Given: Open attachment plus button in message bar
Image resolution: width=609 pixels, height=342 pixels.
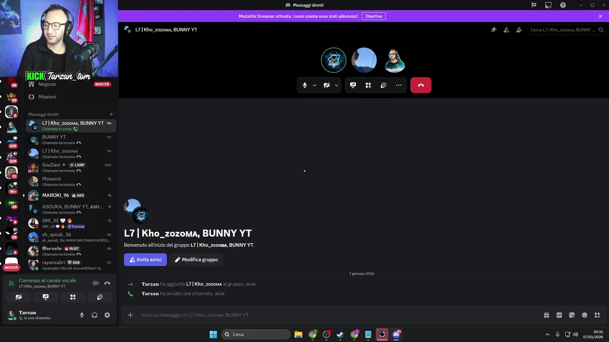Looking at the screenshot, I should pyautogui.click(x=130, y=315).
